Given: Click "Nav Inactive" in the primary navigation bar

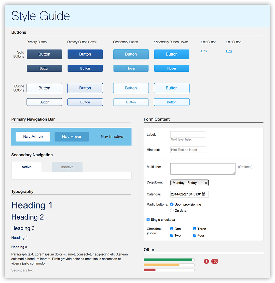Looking at the screenshot, I should click(x=112, y=137).
